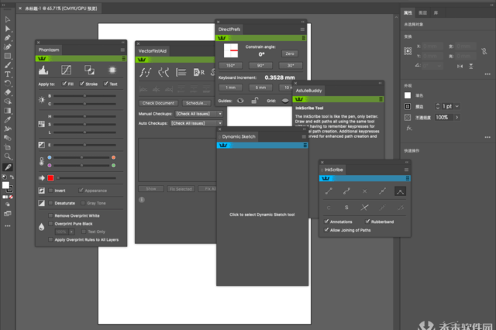
Task: Enable Overprint Pure Black checkbox
Action: [50, 223]
